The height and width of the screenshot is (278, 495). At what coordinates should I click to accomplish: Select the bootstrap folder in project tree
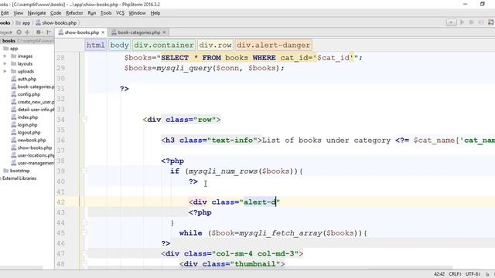pyautogui.click(x=16, y=171)
